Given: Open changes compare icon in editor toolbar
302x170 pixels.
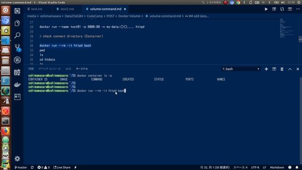Looking at the screenshot, I should coord(282,9).
